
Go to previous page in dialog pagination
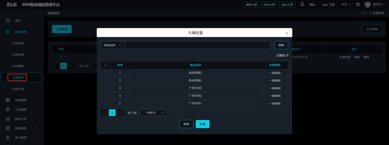pyautogui.click(x=104, y=113)
